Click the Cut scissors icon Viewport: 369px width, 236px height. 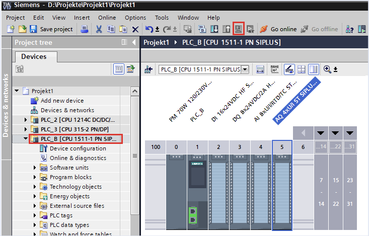point(99,29)
